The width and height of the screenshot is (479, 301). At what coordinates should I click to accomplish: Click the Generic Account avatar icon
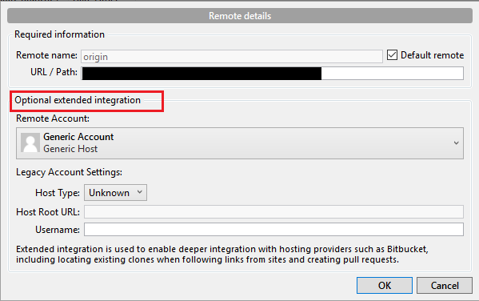click(x=30, y=142)
